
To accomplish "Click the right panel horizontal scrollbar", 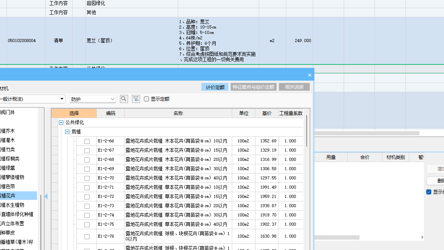I will click(337, 237).
